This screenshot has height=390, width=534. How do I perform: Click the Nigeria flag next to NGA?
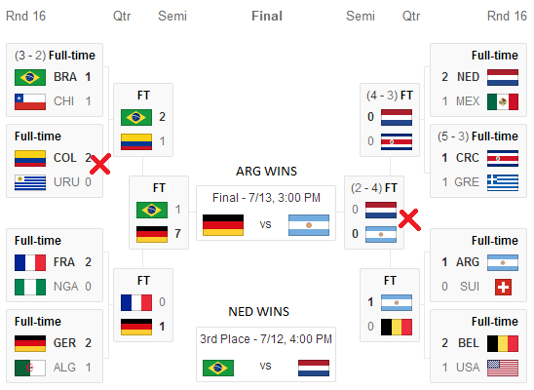[x=30, y=287]
